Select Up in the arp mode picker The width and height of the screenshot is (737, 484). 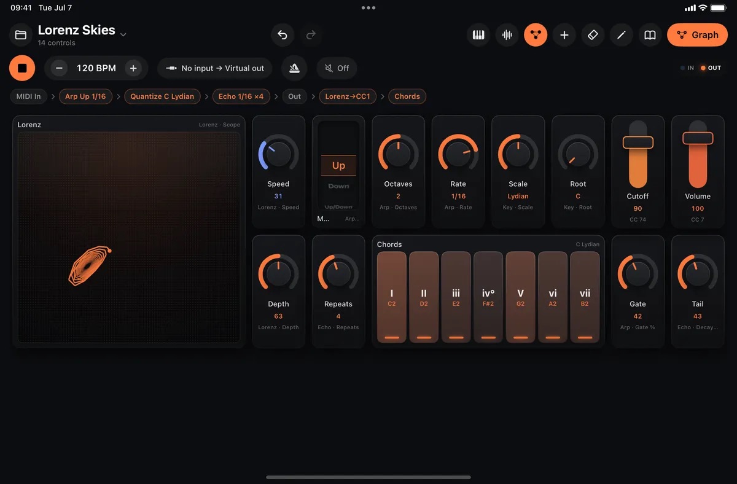point(338,165)
